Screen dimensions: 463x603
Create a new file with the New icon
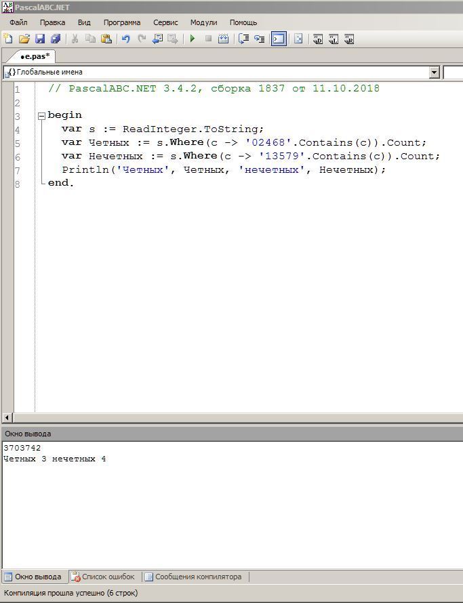(x=8, y=39)
